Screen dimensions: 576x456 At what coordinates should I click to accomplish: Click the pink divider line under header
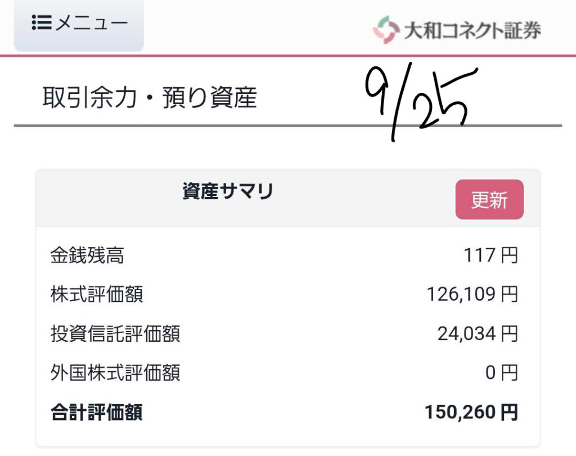pos(288,56)
